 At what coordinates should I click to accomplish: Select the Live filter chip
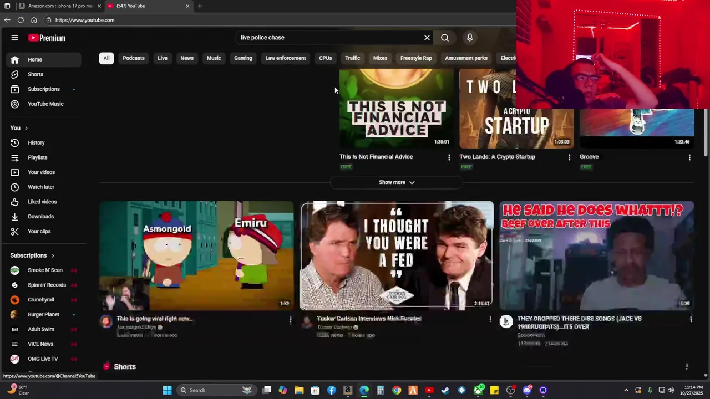(163, 58)
